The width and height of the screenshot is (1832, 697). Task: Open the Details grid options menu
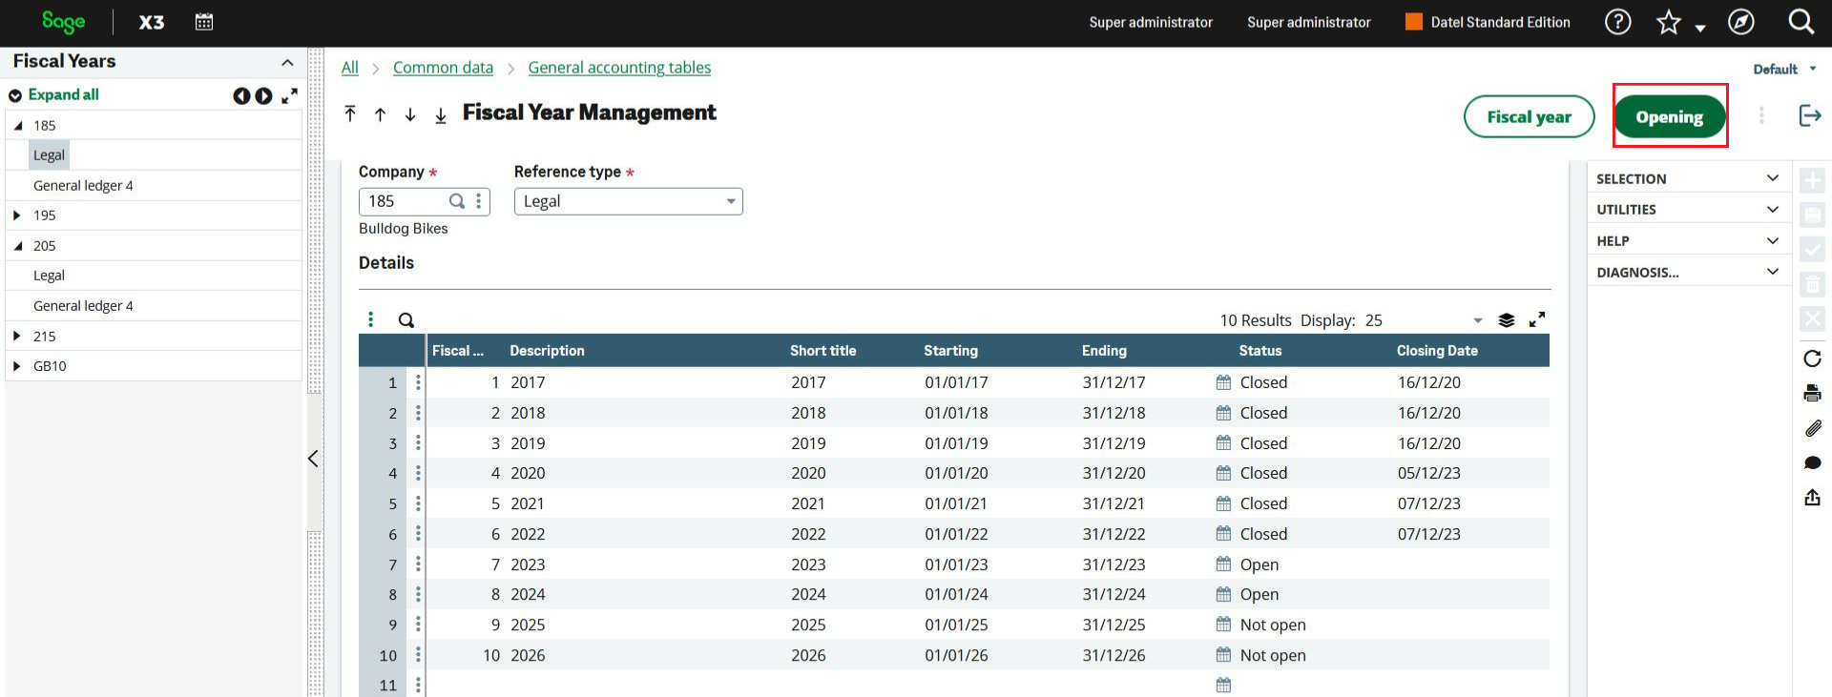371,319
